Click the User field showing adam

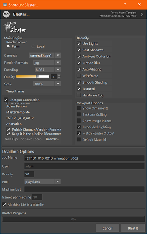85,166
